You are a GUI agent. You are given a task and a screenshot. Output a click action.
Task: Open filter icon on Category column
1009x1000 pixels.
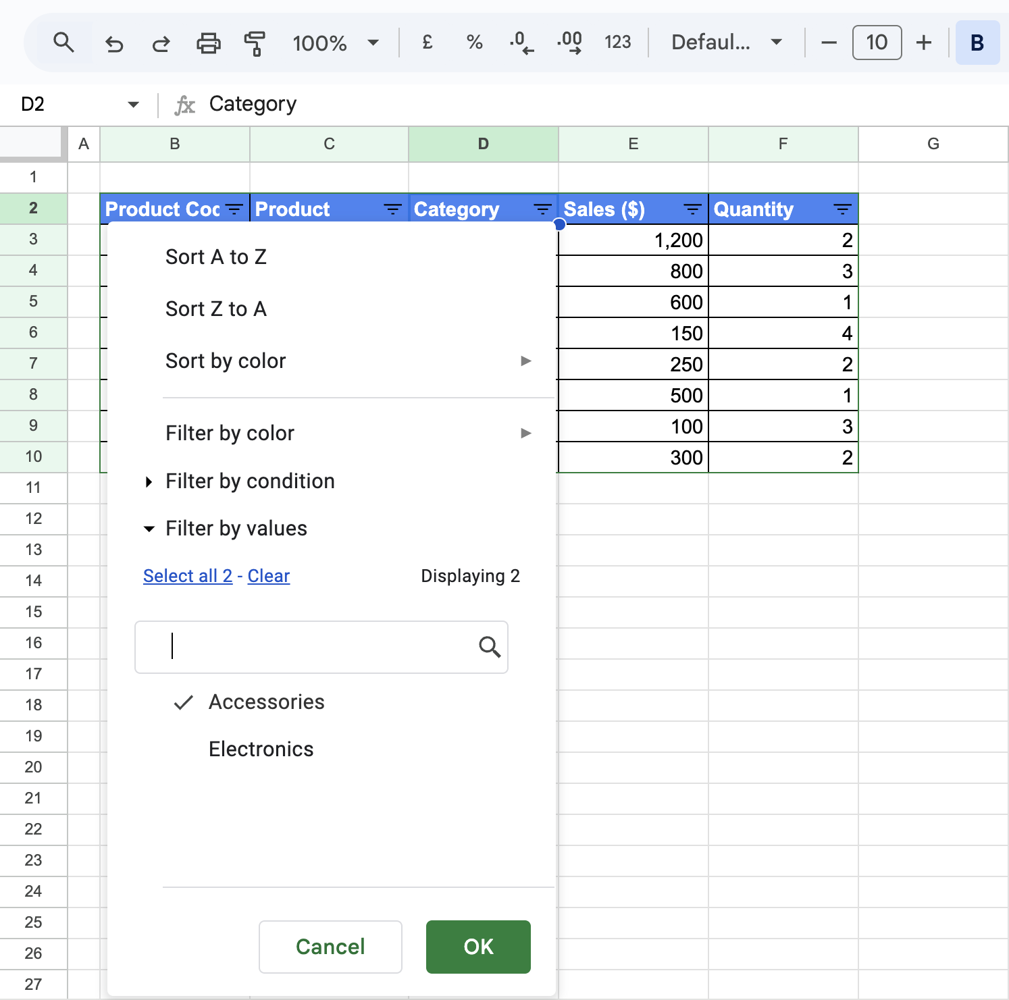click(542, 209)
